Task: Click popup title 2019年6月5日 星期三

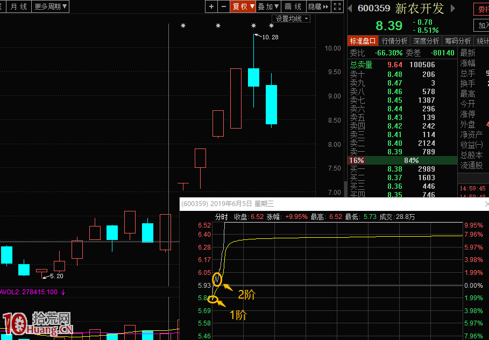Action: coord(242,204)
